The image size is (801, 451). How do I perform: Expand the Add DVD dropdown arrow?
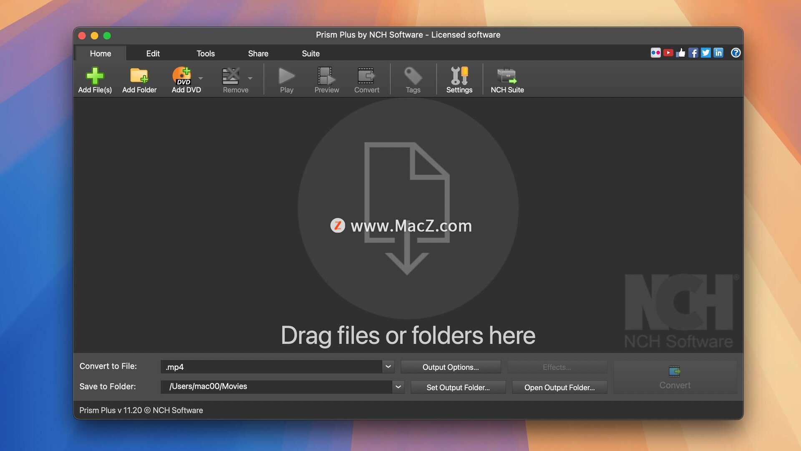(x=201, y=79)
